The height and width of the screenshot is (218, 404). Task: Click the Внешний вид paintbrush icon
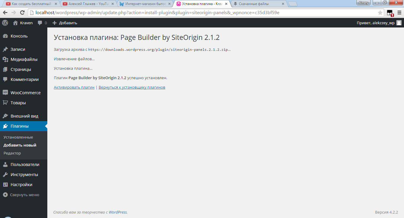coord(5,116)
